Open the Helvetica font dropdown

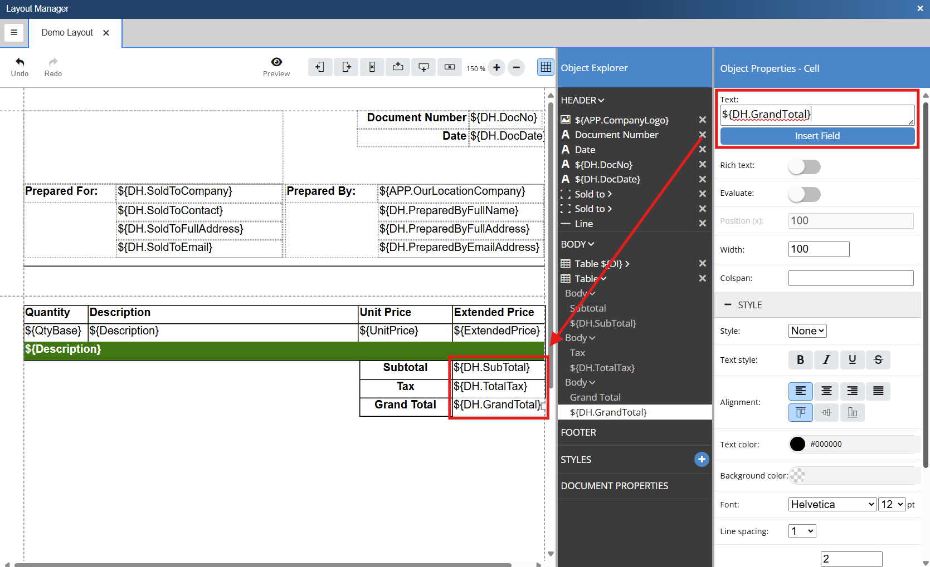point(832,505)
